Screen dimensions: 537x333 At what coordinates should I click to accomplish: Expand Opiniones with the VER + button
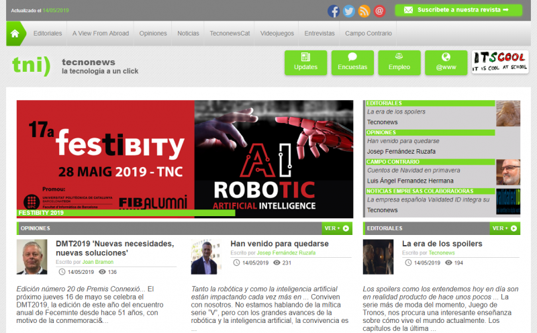click(337, 228)
